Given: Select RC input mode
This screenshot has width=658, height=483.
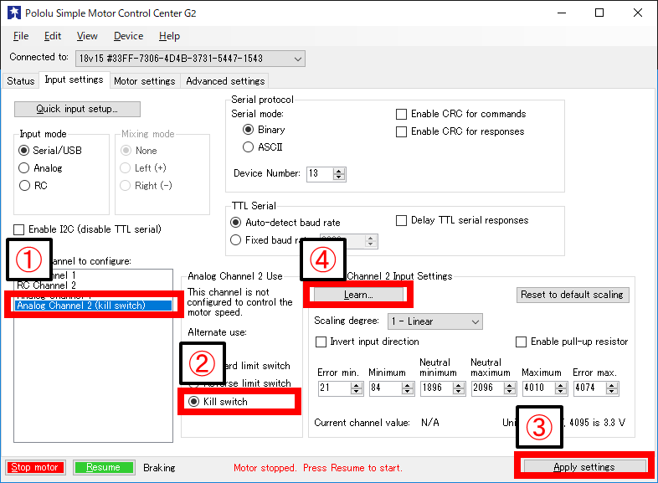Looking at the screenshot, I should pos(33,186).
